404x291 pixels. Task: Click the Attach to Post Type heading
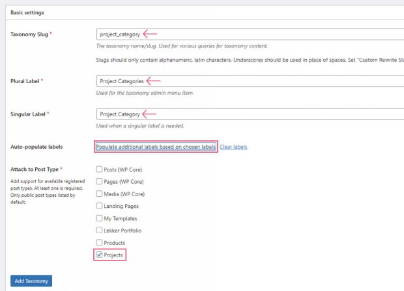(x=35, y=170)
